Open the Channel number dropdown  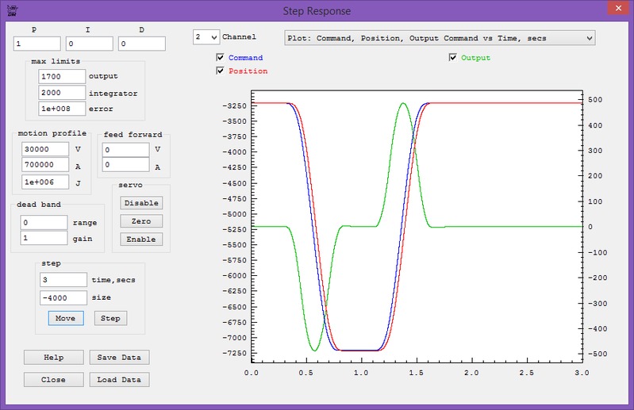pyautogui.click(x=206, y=37)
